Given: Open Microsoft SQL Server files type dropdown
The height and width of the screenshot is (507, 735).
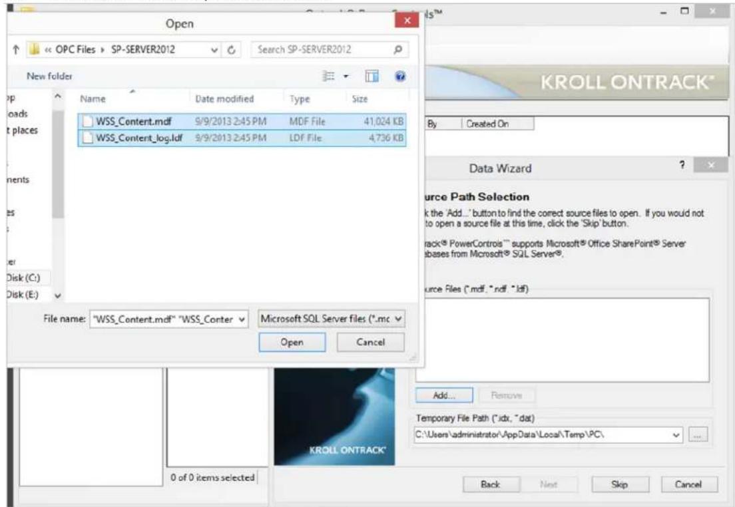Looking at the screenshot, I should click(x=398, y=319).
